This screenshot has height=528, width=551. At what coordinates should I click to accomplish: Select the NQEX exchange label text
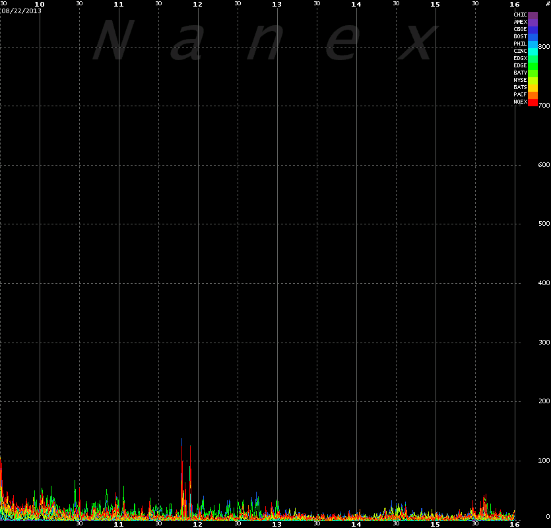click(x=520, y=102)
